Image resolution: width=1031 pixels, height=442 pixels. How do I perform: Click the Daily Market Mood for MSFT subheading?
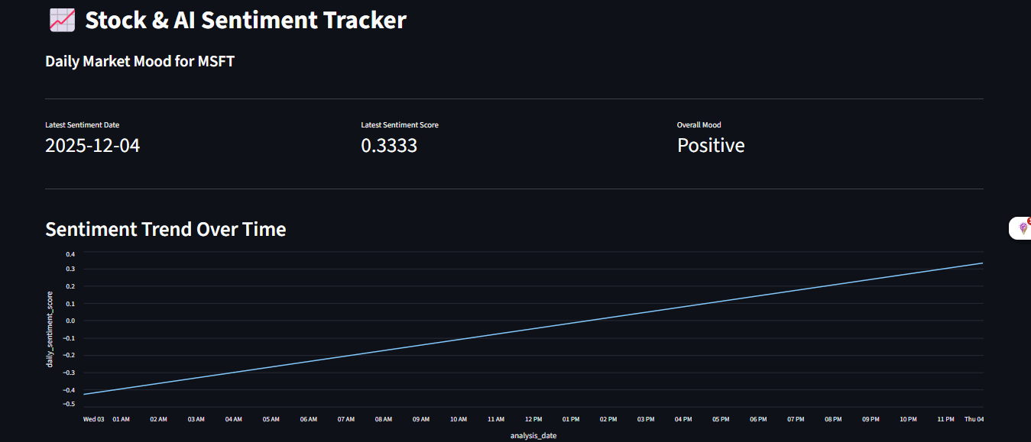[x=140, y=61]
